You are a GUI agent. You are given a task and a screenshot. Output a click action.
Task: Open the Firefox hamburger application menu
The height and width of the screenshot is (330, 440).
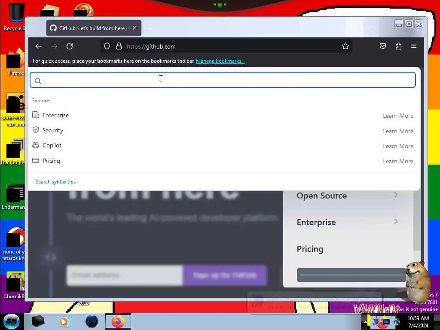point(414,46)
